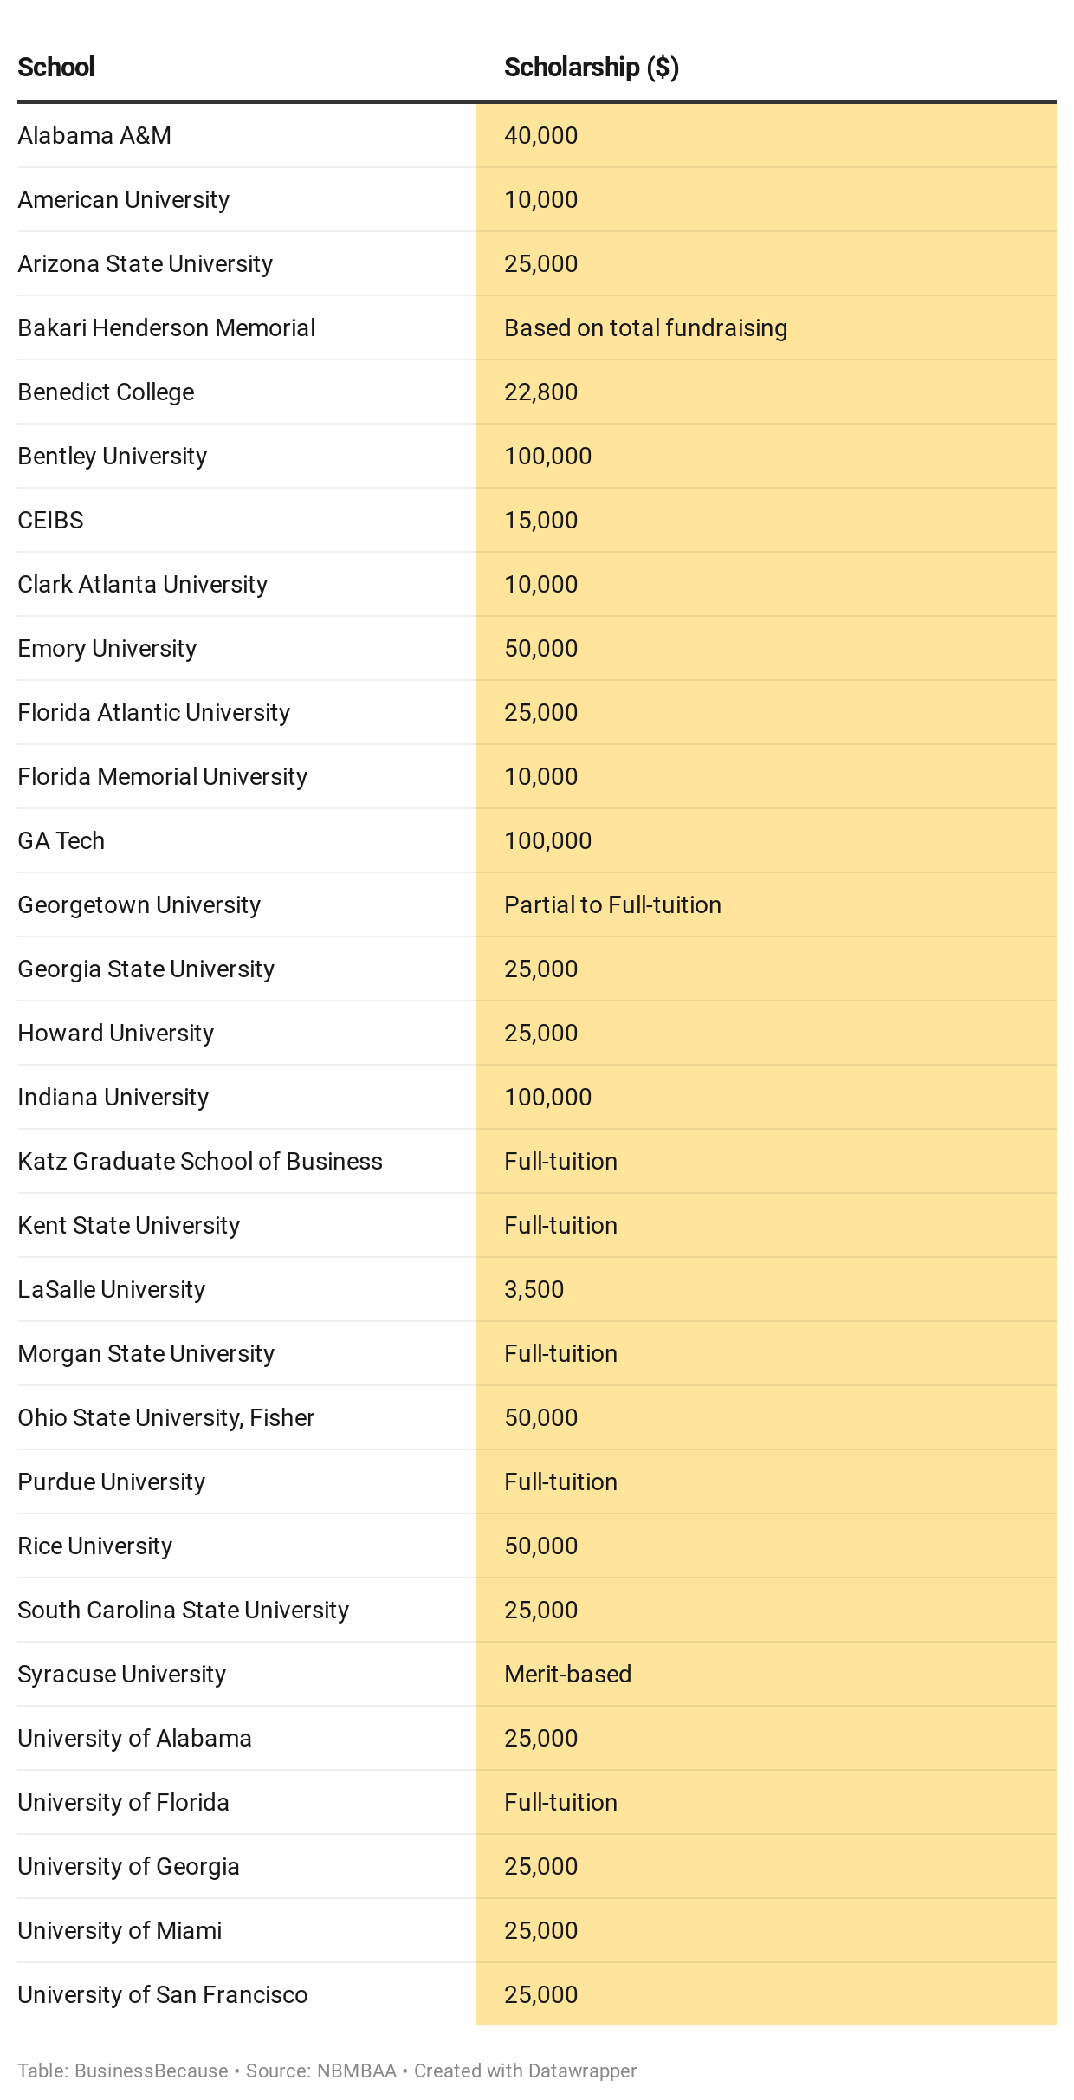Select the Syracuse University Merit-based cell
The image size is (1074, 2100).
tap(567, 1675)
